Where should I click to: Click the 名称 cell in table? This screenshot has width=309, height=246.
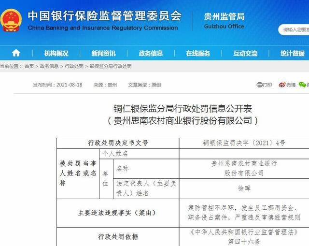point(146,169)
